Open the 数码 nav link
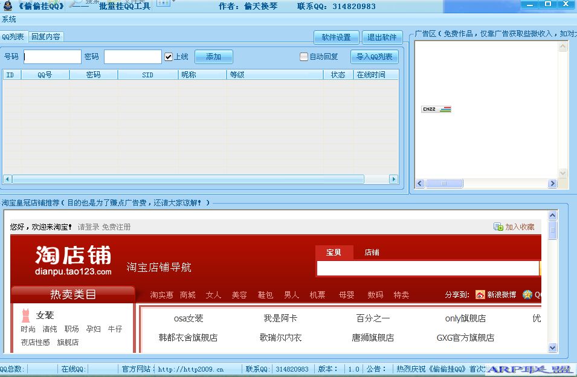Viewport: 577px width, 377px height. pos(375,295)
